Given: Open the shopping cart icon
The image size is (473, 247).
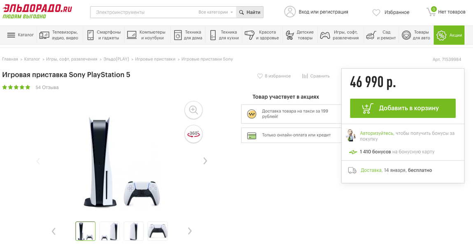Looking at the screenshot, I should [x=431, y=12].
